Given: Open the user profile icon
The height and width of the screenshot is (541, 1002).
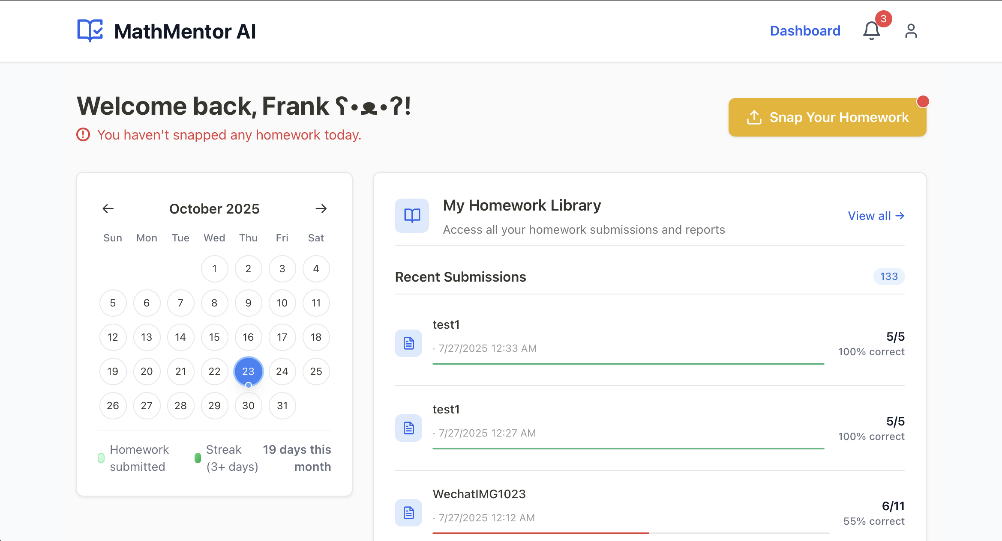Looking at the screenshot, I should (911, 30).
